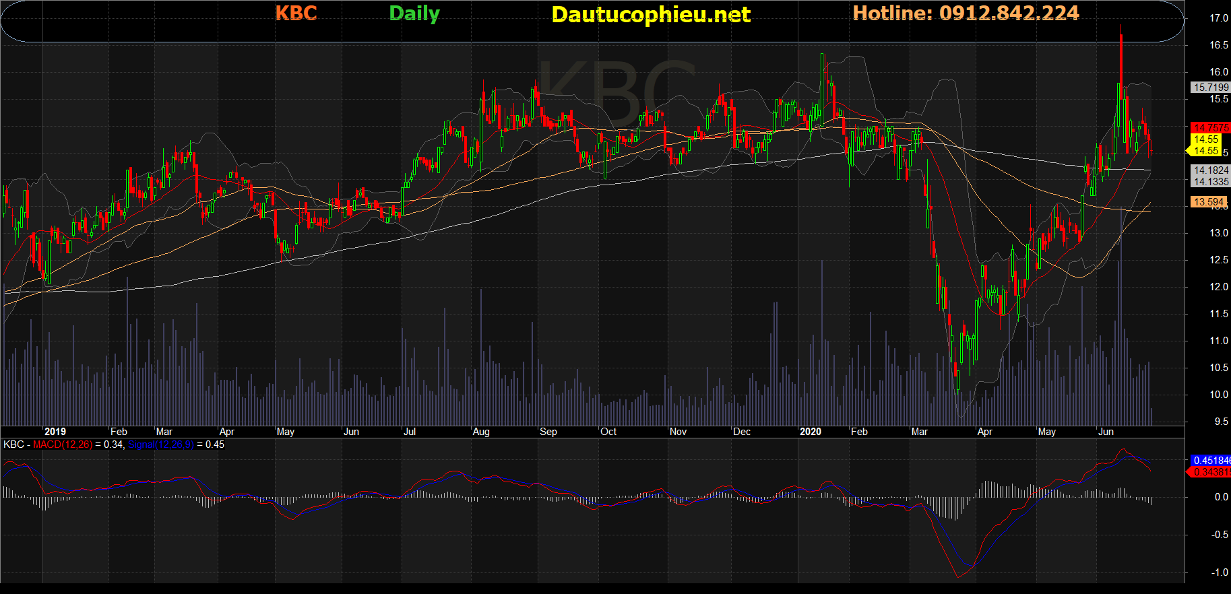The height and width of the screenshot is (594, 1231).
Task: Click the orange KBC ticker title
Action: tap(296, 13)
